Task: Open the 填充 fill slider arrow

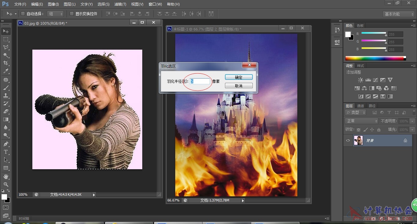Action: tap(412, 130)
